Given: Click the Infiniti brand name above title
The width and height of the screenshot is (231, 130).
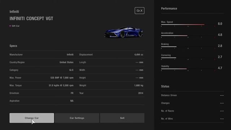Looking at the screenshot, I should click(x=14, y=12).
